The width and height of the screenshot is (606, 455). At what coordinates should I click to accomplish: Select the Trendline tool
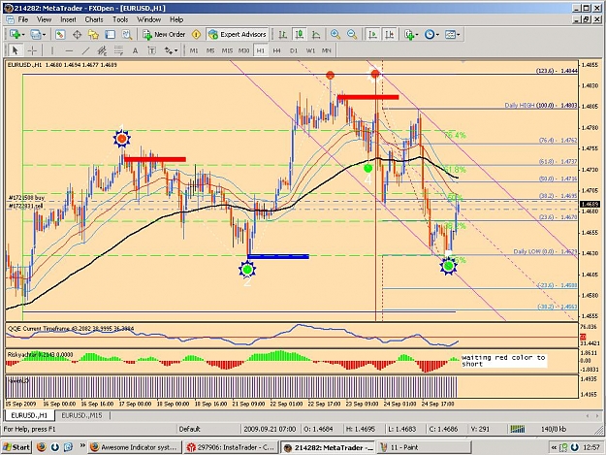coord(85,50)
